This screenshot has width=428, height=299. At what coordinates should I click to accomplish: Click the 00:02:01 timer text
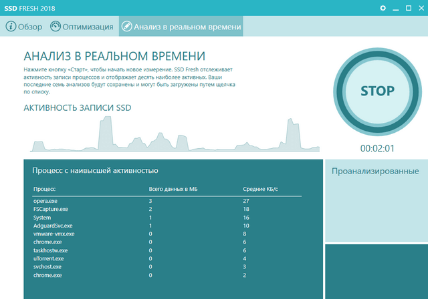pos(377,148)
